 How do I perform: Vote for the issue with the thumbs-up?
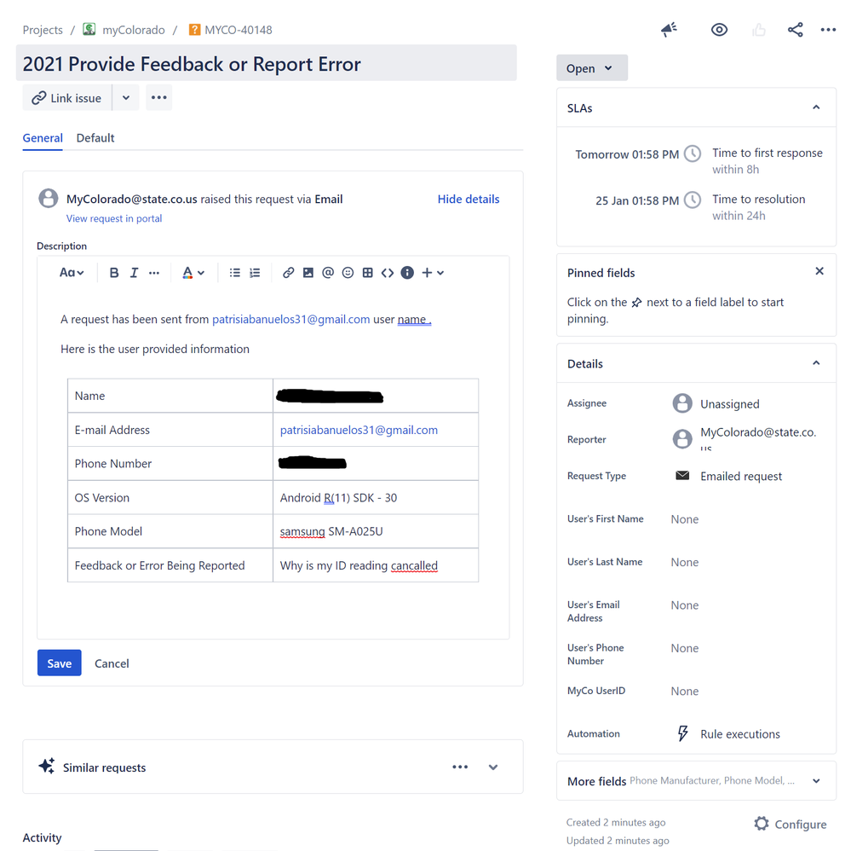pos(759,29)
